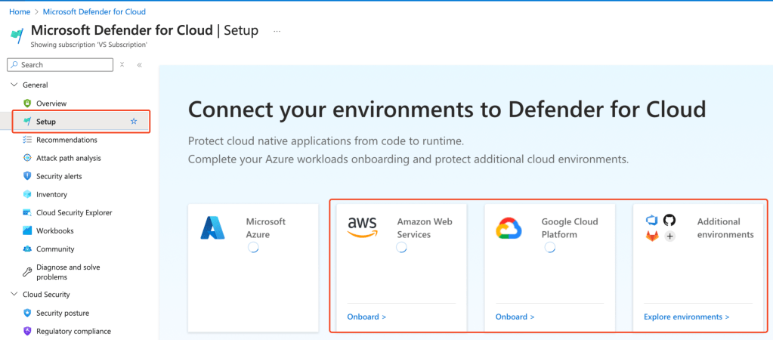Viewport: 773px width, 340px height.
Task: Open the Recommendations menu item
Action: [x=66, y=140]
